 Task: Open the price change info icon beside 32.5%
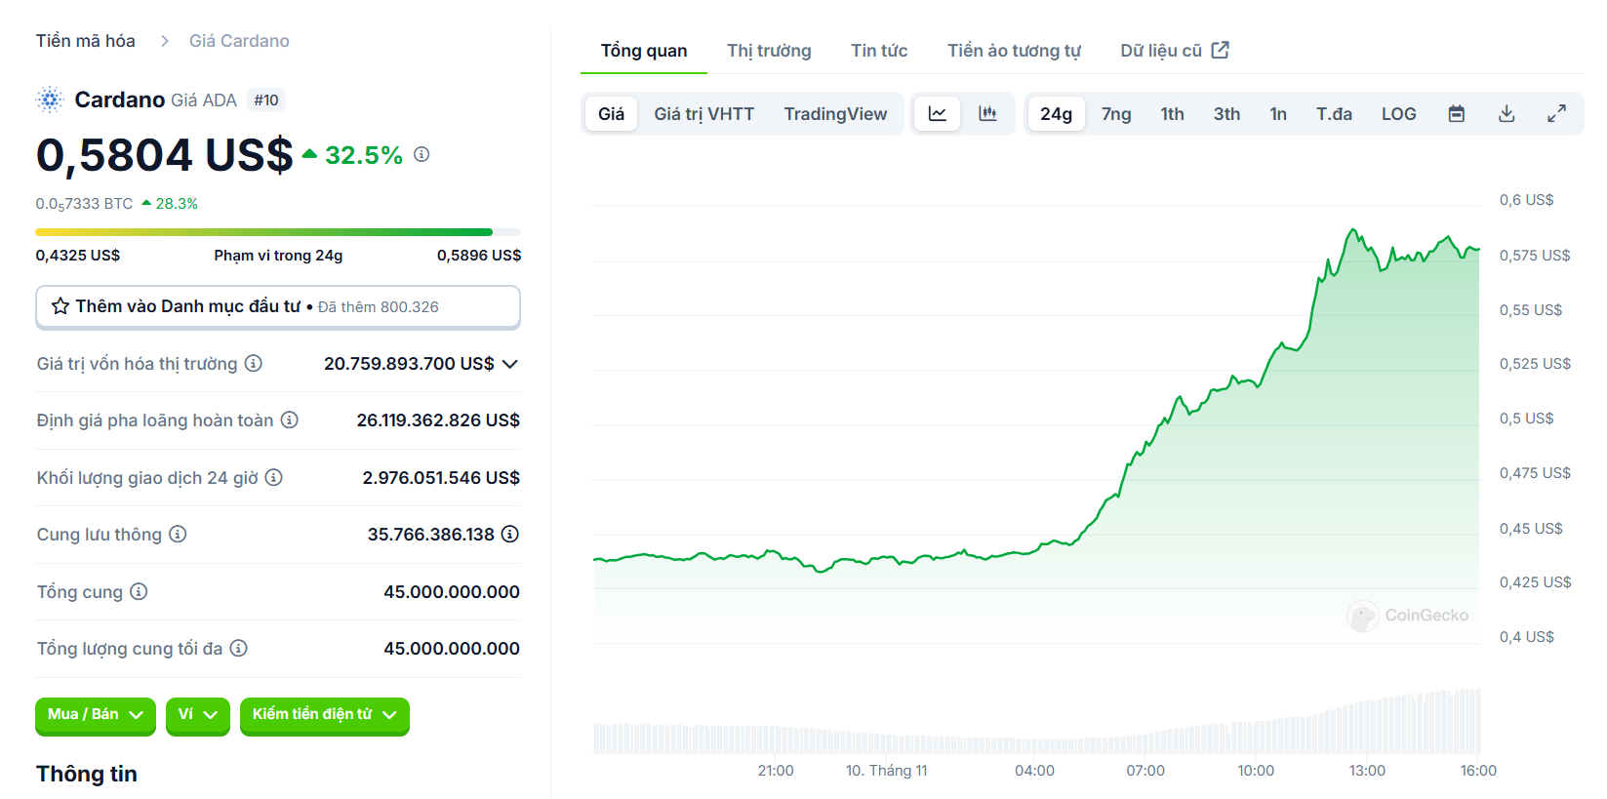(x=422, y=154)
